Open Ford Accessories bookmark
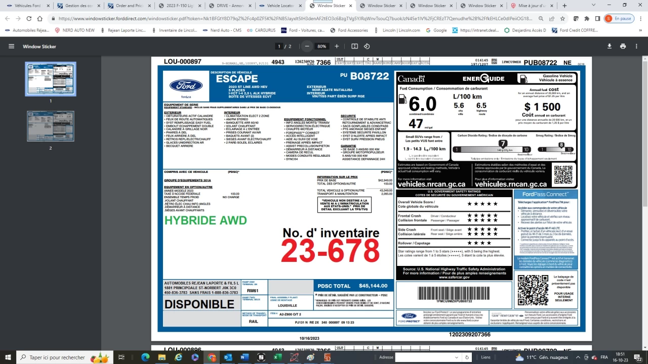This screenshot has height=364, width=648. (x=349, y=30)
